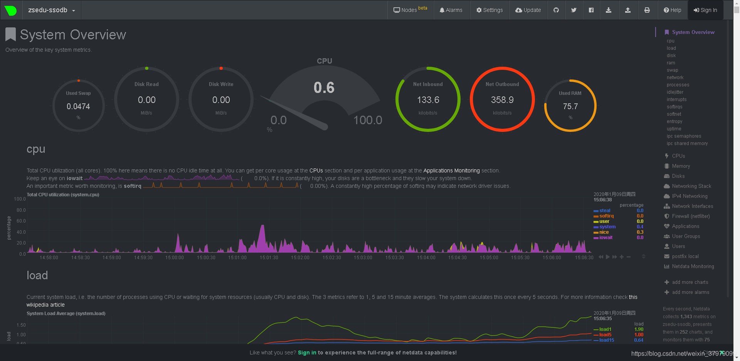Expand the Network Interfaces sidebar section
Viewport: 740px width, 361px height.
(692, 206)
